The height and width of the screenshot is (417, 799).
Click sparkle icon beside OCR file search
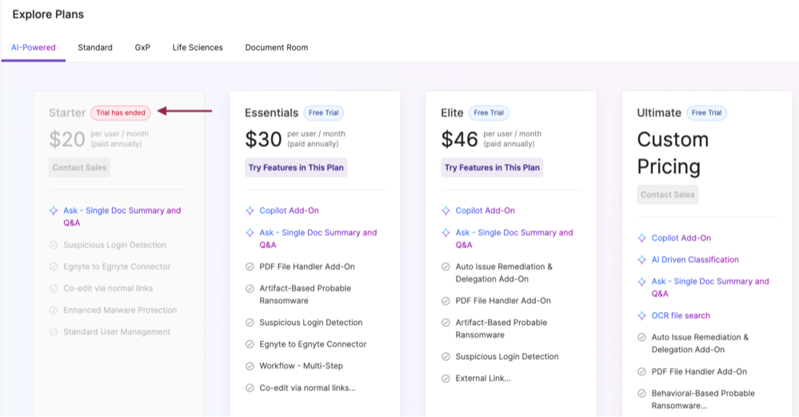tap(641, 316)
